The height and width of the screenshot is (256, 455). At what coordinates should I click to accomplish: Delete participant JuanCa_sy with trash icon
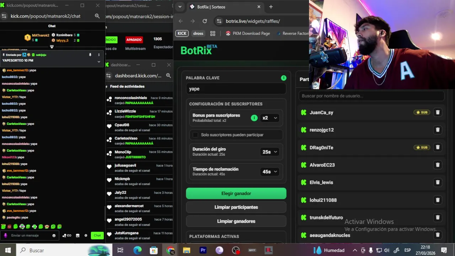pos(438,112)
